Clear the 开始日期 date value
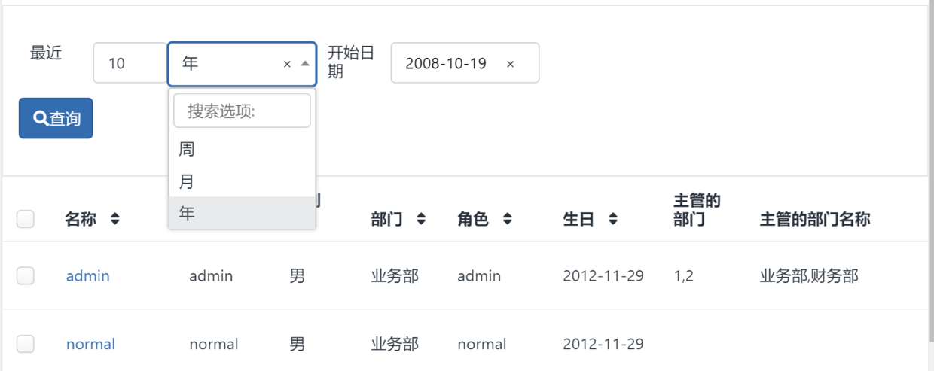 tap(510, 65)
